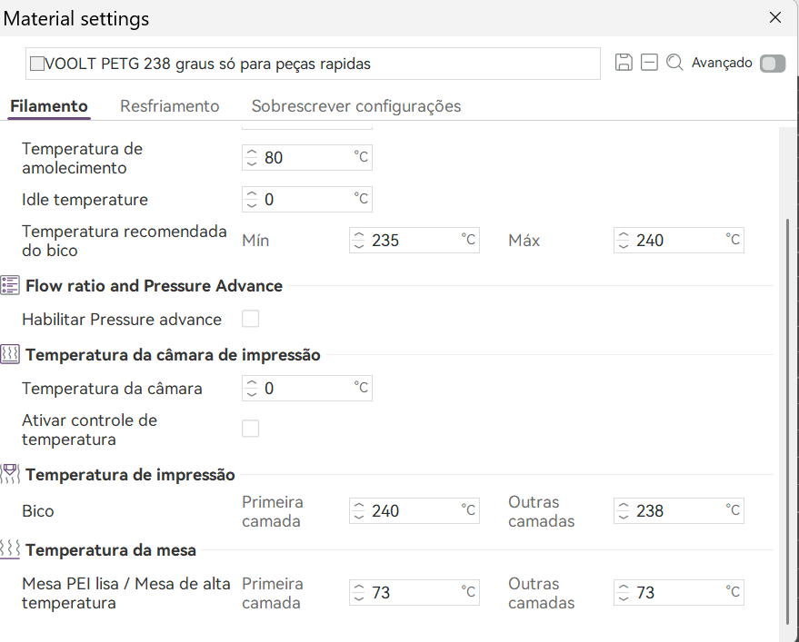799x642 pixels.
Task: Check Ativar controle de temperatura
Action: [x=250, y=429]
